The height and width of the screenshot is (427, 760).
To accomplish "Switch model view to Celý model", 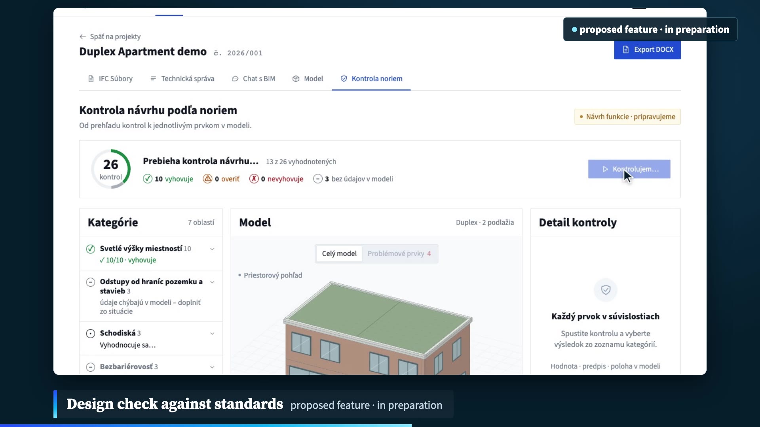I will 339,253.
